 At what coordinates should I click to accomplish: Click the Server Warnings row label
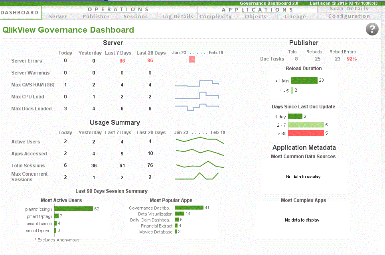tap(30, 73)
